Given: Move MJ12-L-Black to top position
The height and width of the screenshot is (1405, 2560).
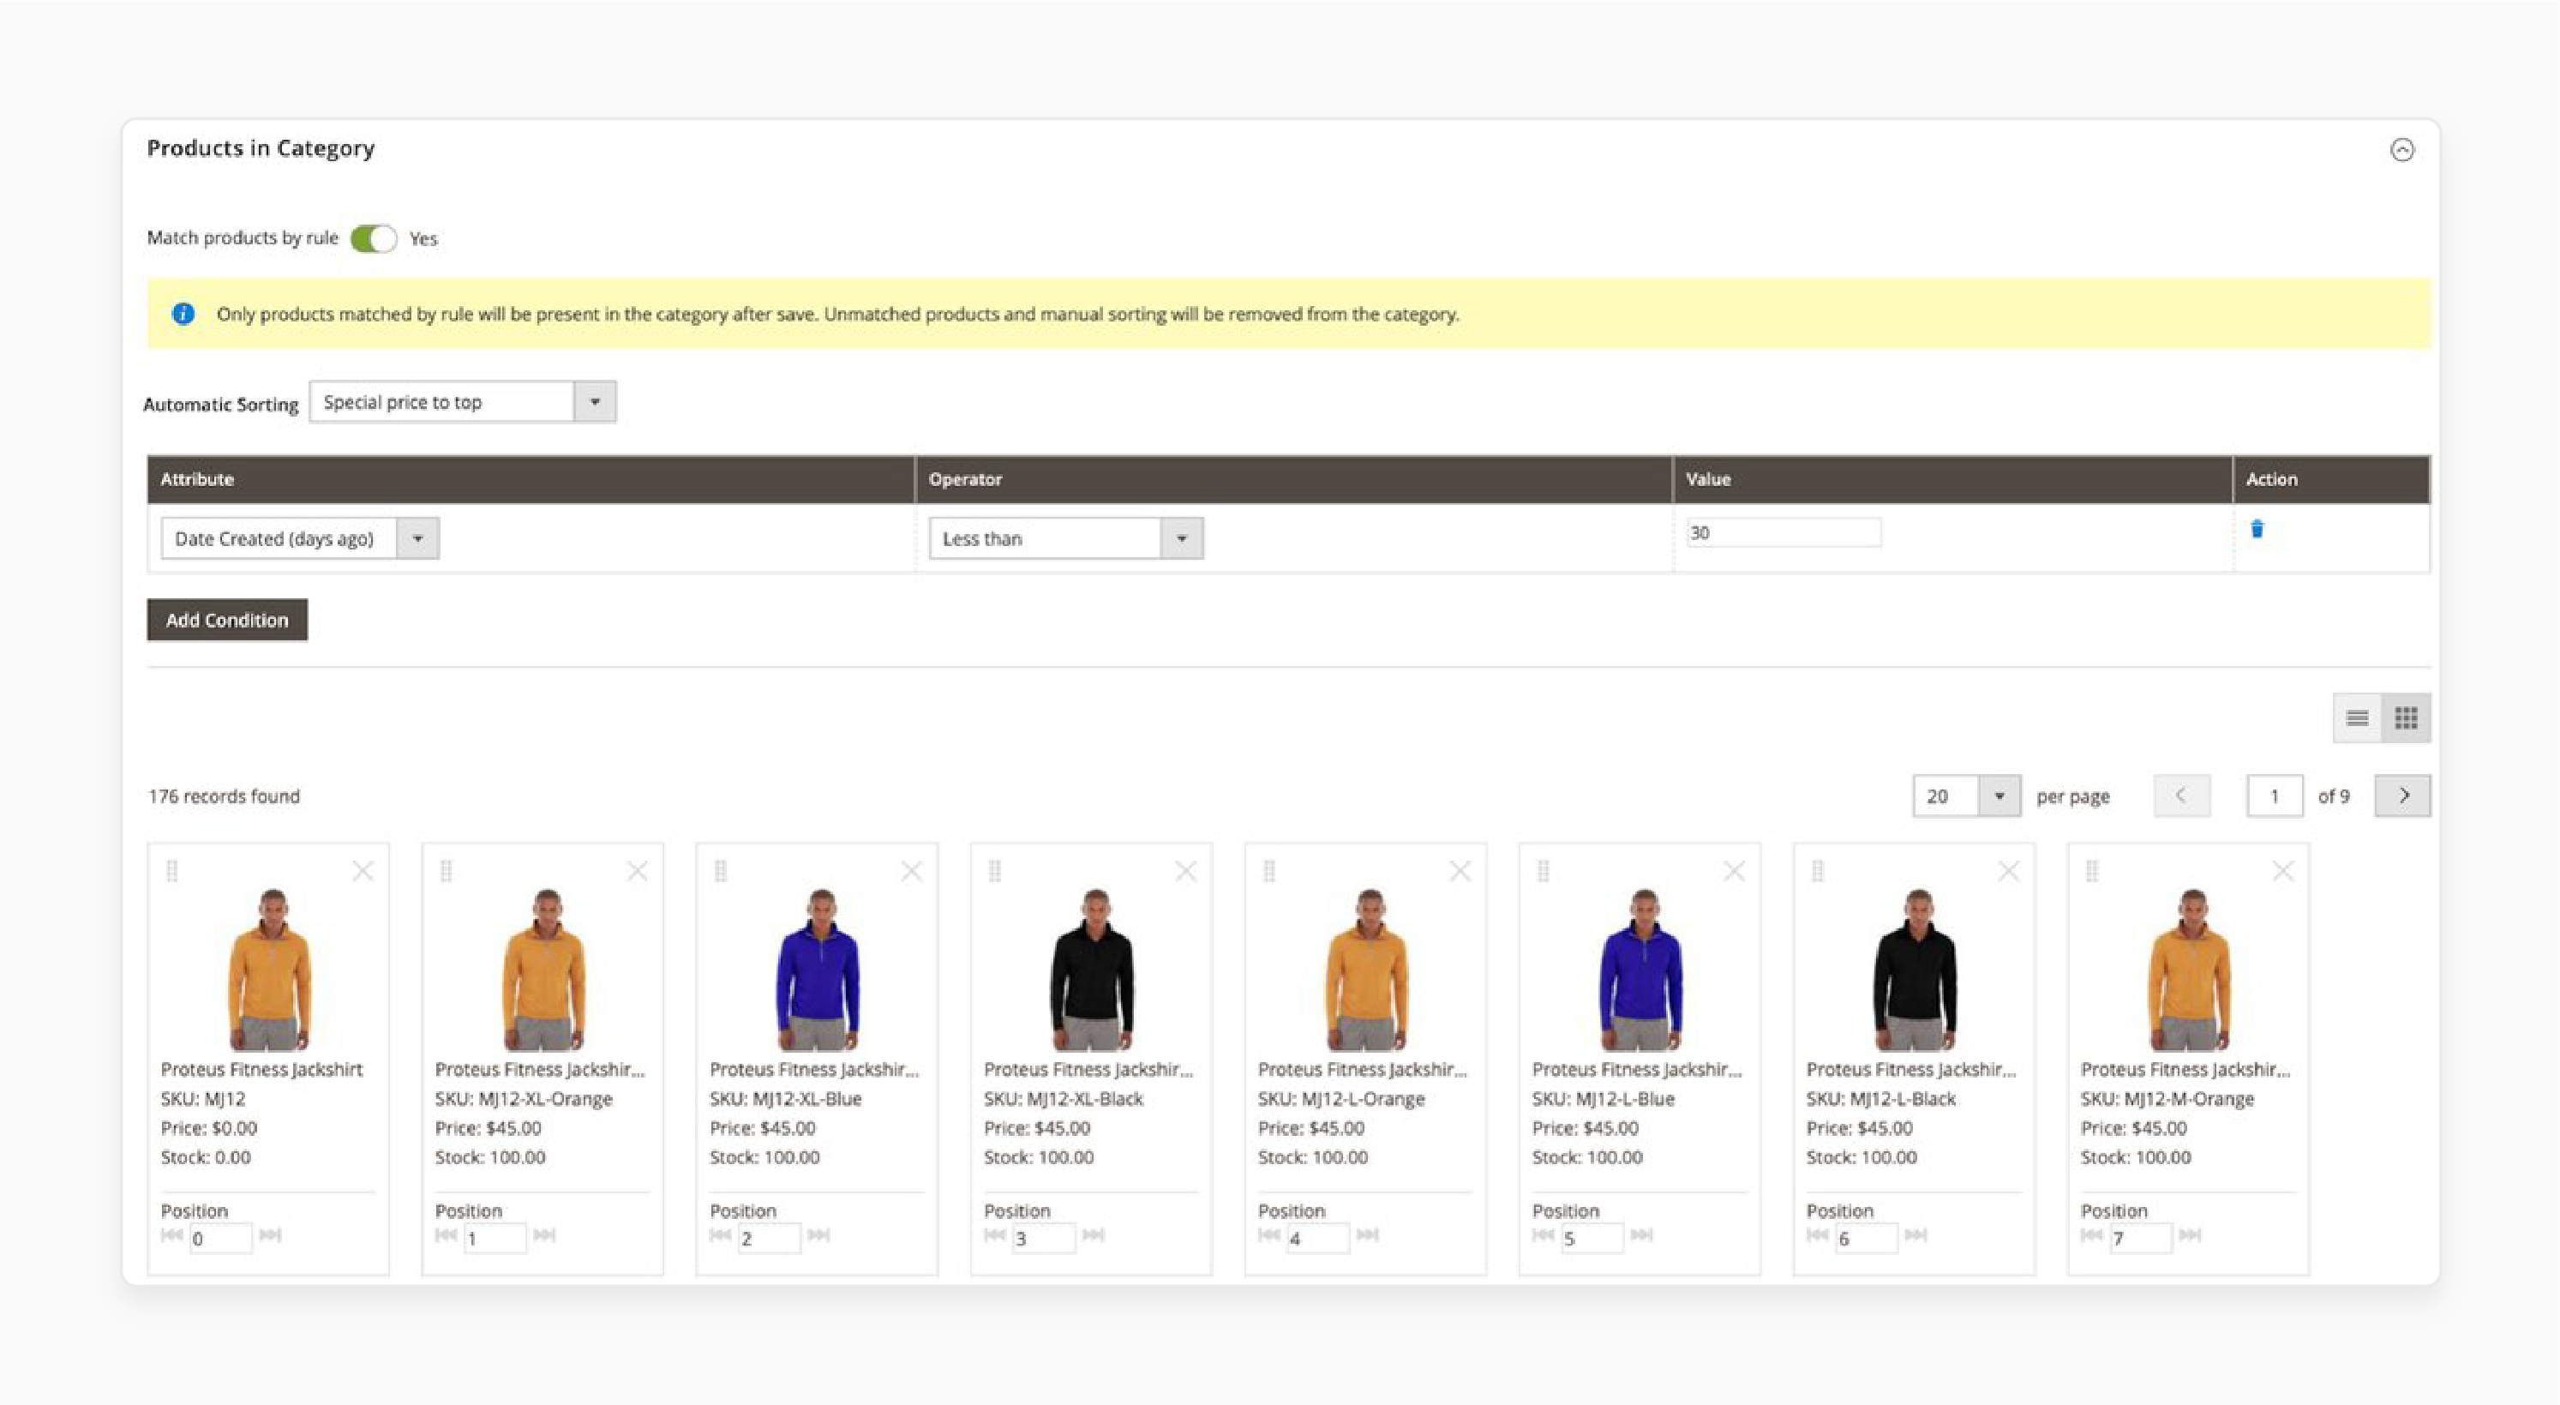Looking at the screenshot, I should click(1818, 1235).
